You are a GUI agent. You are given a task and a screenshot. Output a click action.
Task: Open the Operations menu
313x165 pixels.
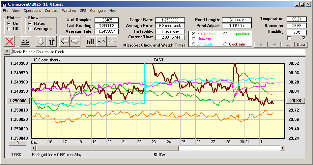point(32,11)
